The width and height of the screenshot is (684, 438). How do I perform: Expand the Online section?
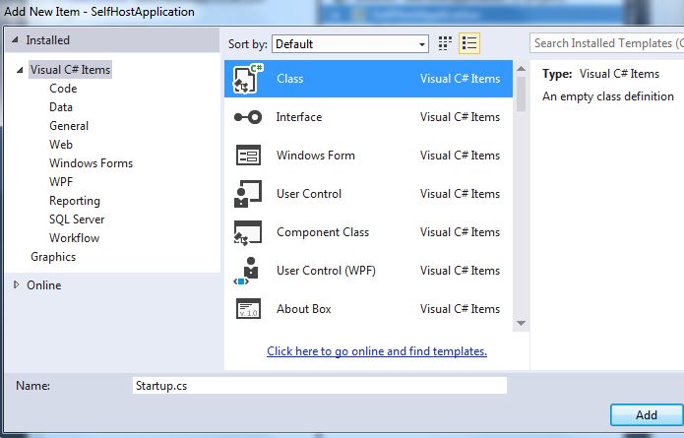pos(16,284)
